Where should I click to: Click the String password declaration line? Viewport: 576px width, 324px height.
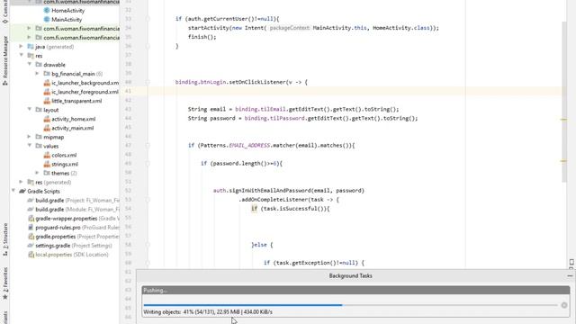pos(302,118)
